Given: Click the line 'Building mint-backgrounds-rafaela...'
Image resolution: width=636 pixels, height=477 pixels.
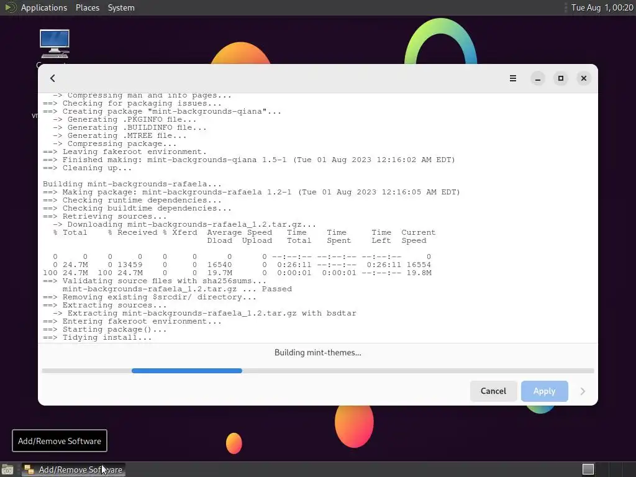Looking at the screenshot, I should [132, 184].
